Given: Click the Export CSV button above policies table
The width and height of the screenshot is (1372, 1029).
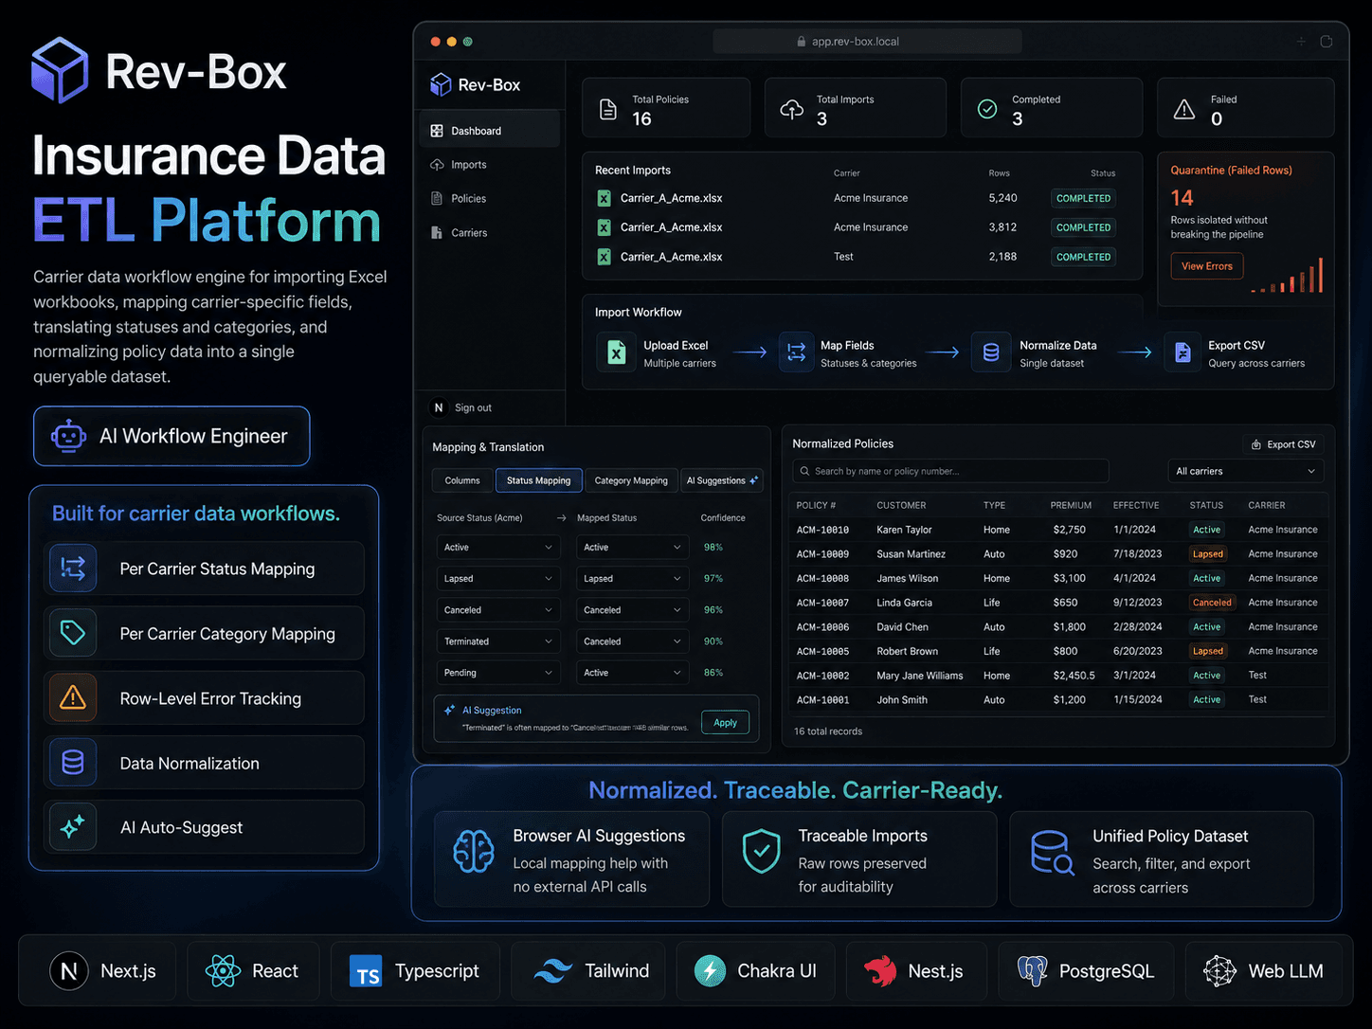Looking at the screenshot, I should coord(1283,444).
